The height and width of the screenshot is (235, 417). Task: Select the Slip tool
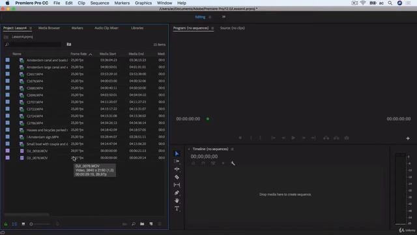[x=177, y=185]
